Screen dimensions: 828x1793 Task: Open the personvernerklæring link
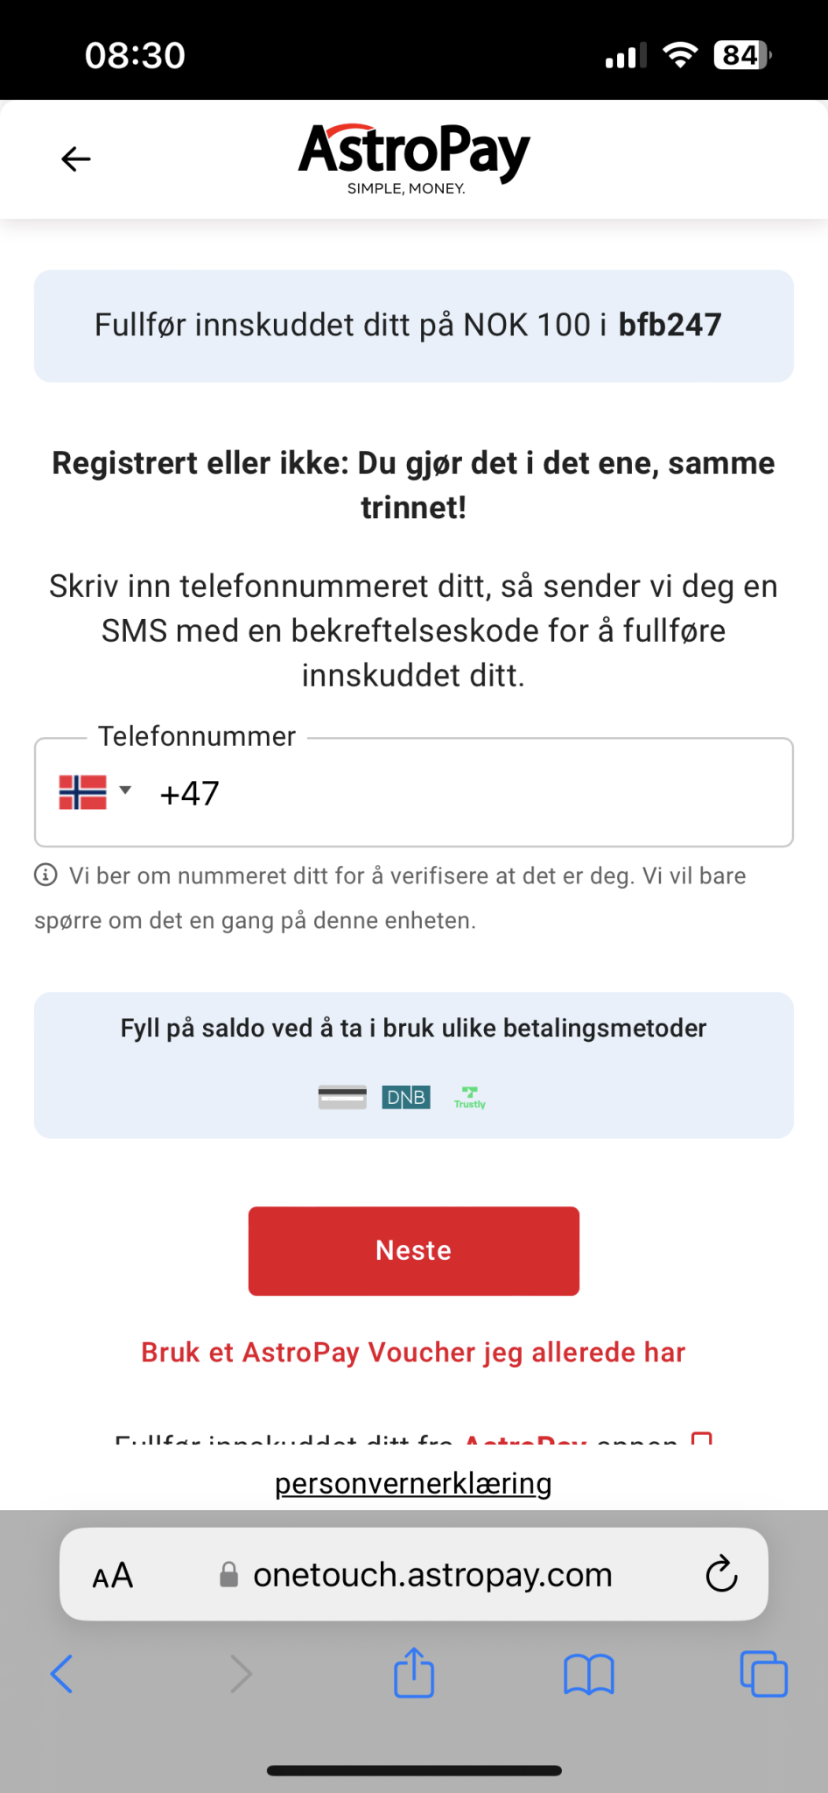(x=413, y=1483)
